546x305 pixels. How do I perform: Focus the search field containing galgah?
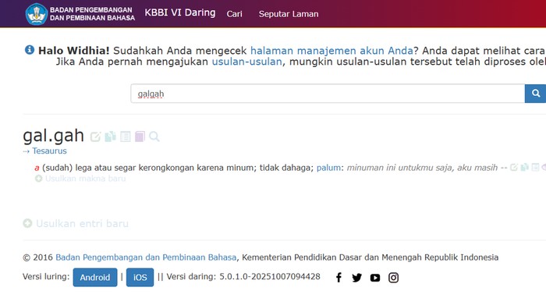click(328, 94)
